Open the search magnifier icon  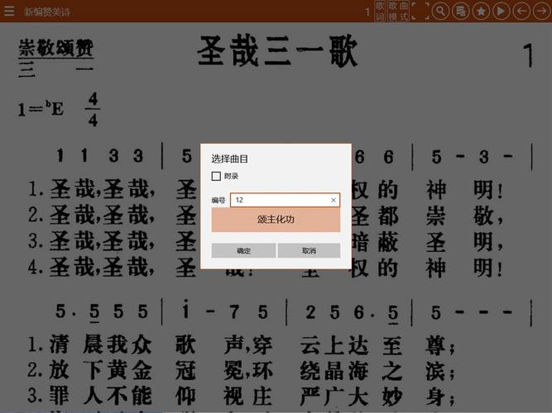coord(440,11)
